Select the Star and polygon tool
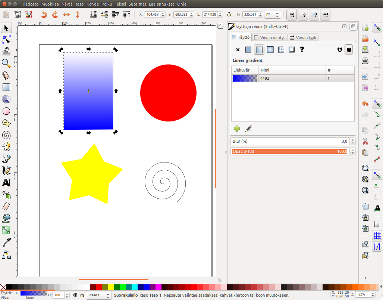The height and width of the screenshot is (300, 383). coord(6,123)
